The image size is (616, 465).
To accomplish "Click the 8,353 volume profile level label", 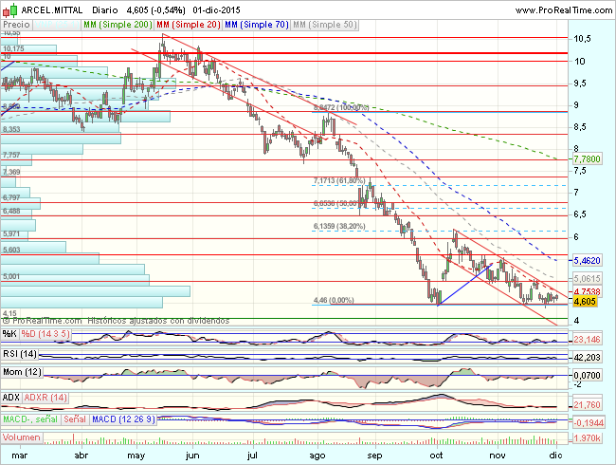I will 11,129.
